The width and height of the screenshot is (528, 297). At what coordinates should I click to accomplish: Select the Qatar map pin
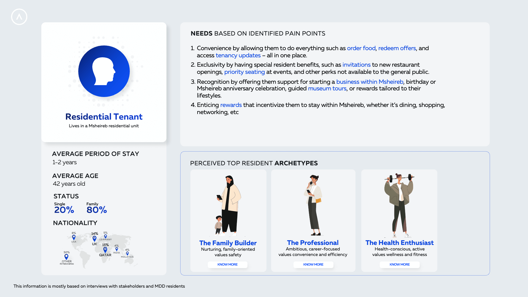105,250
